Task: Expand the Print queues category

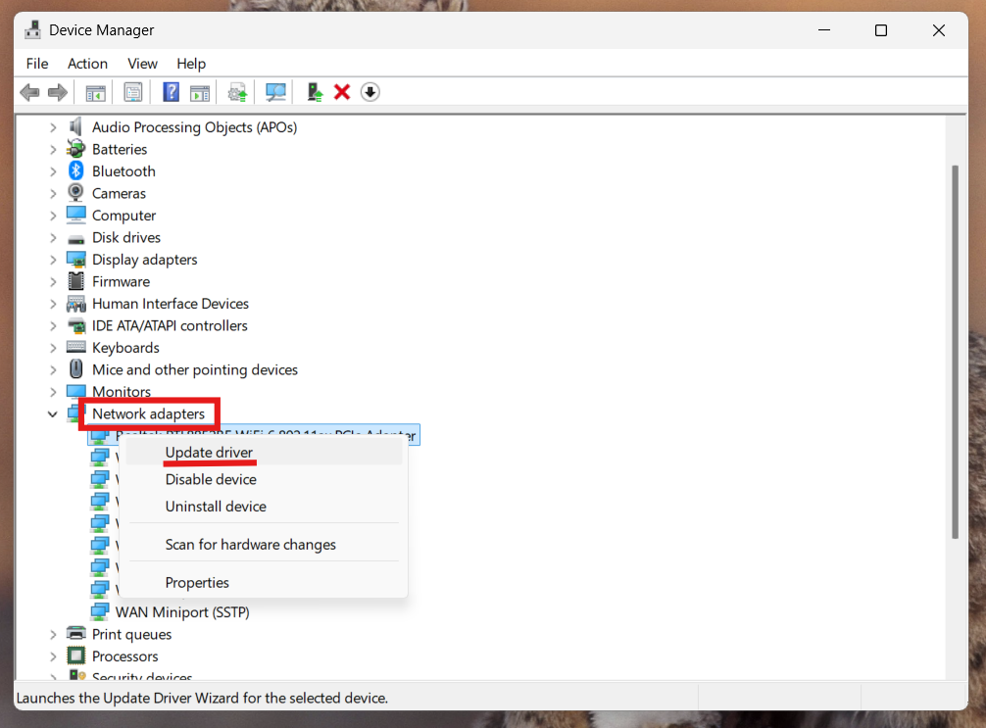Action: pos(52,634)
